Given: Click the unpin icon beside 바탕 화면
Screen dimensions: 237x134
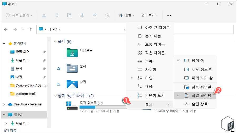Looking at the screenshot, I should pos(44,52).
